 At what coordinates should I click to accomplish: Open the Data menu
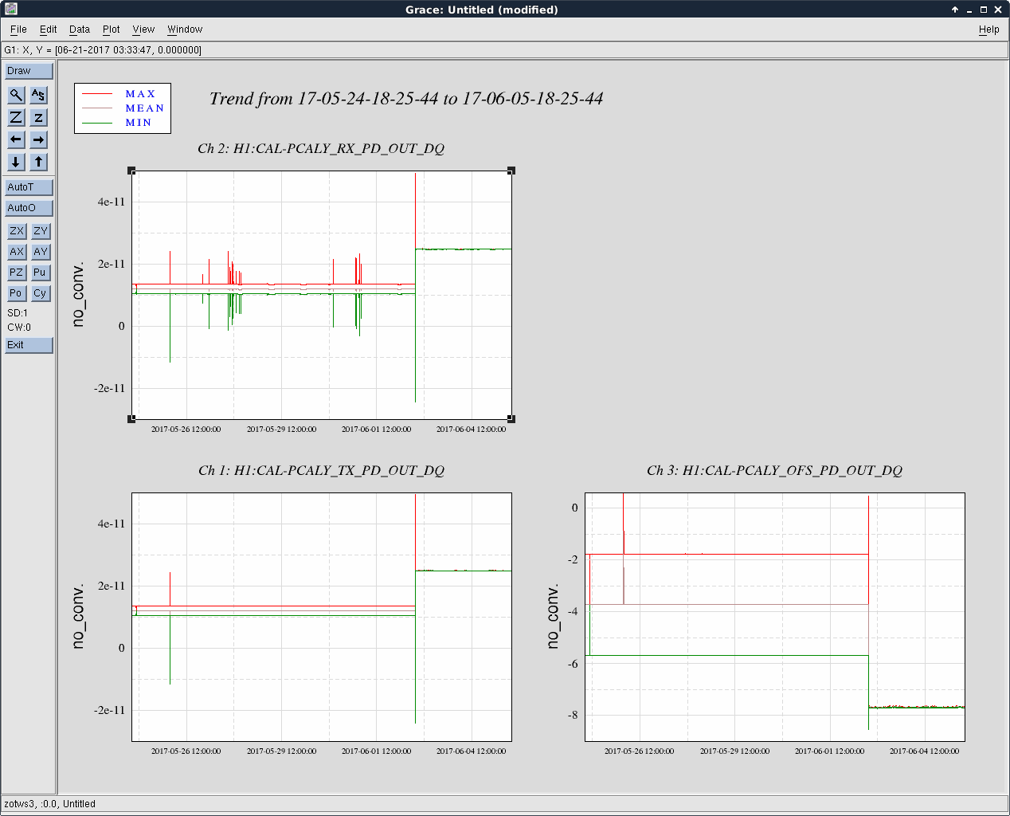tap(80, 29)
